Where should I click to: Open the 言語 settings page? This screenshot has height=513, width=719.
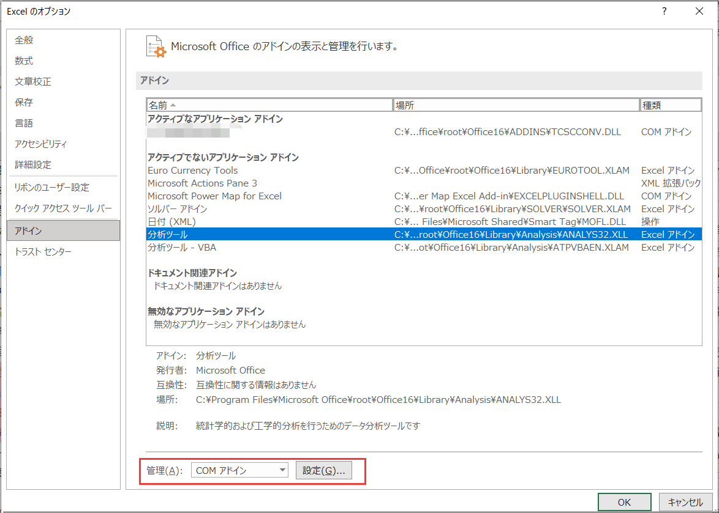pos(24,124)
